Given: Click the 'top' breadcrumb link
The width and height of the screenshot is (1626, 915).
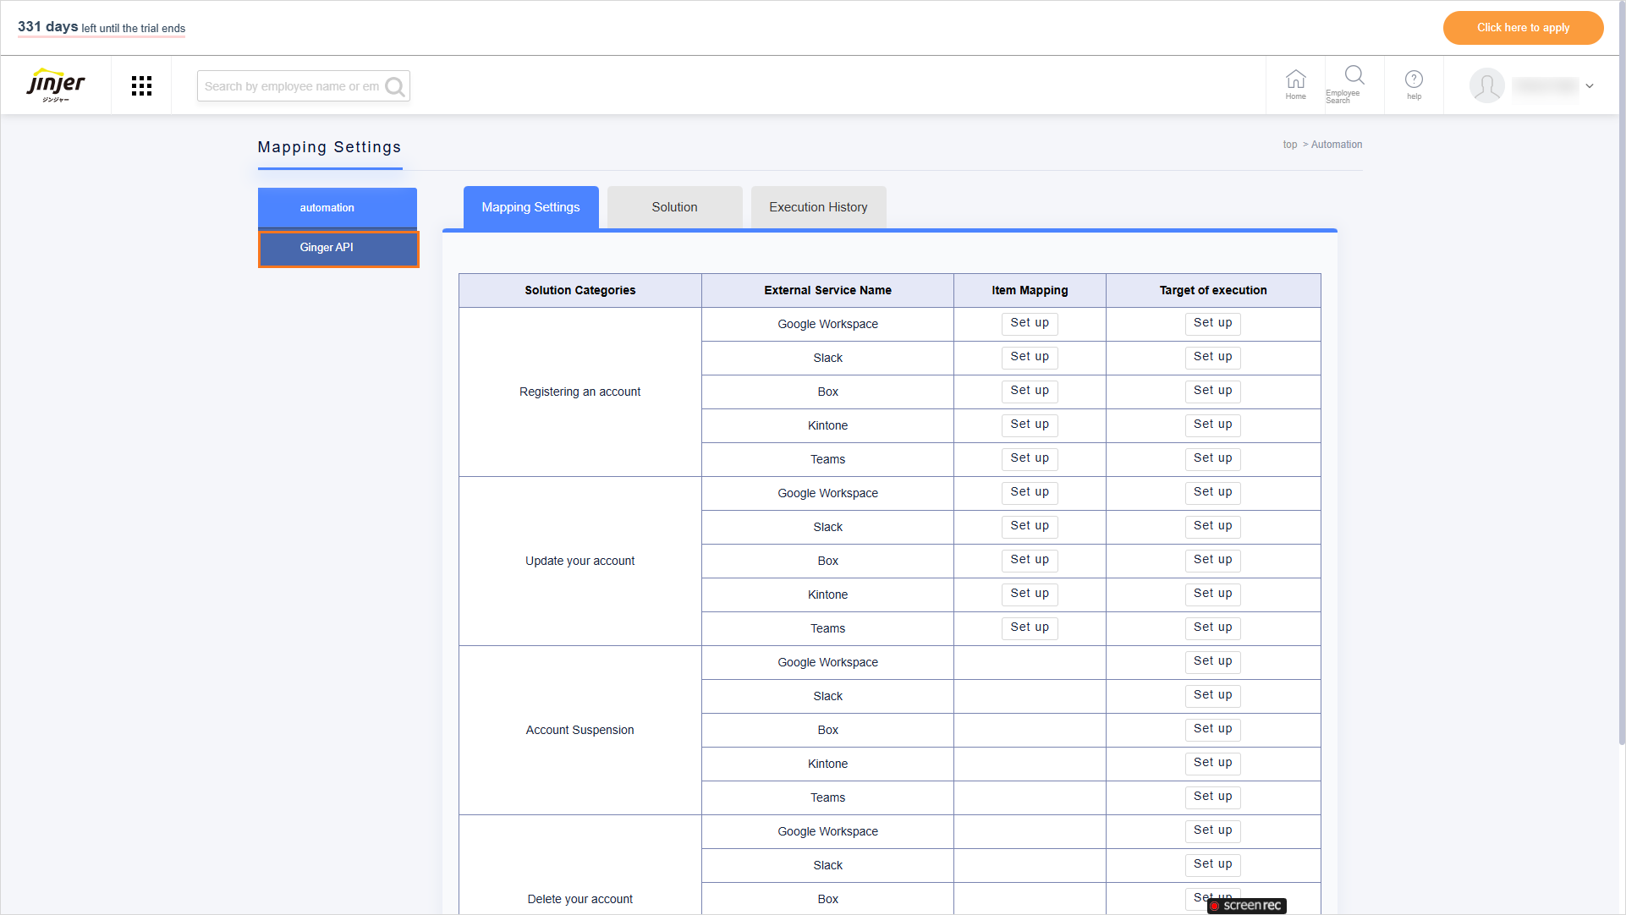Looking at the screenshot, I should (1289, 145).
